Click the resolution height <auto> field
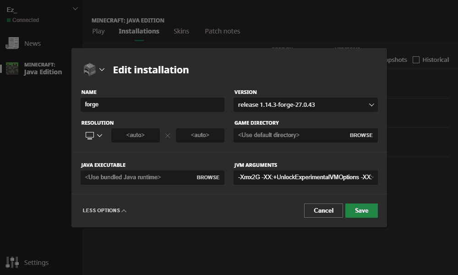This screenshot has width=458, height=275. coord(200,135)
